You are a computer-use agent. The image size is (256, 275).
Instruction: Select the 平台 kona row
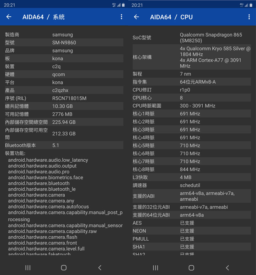click(64, 82)
